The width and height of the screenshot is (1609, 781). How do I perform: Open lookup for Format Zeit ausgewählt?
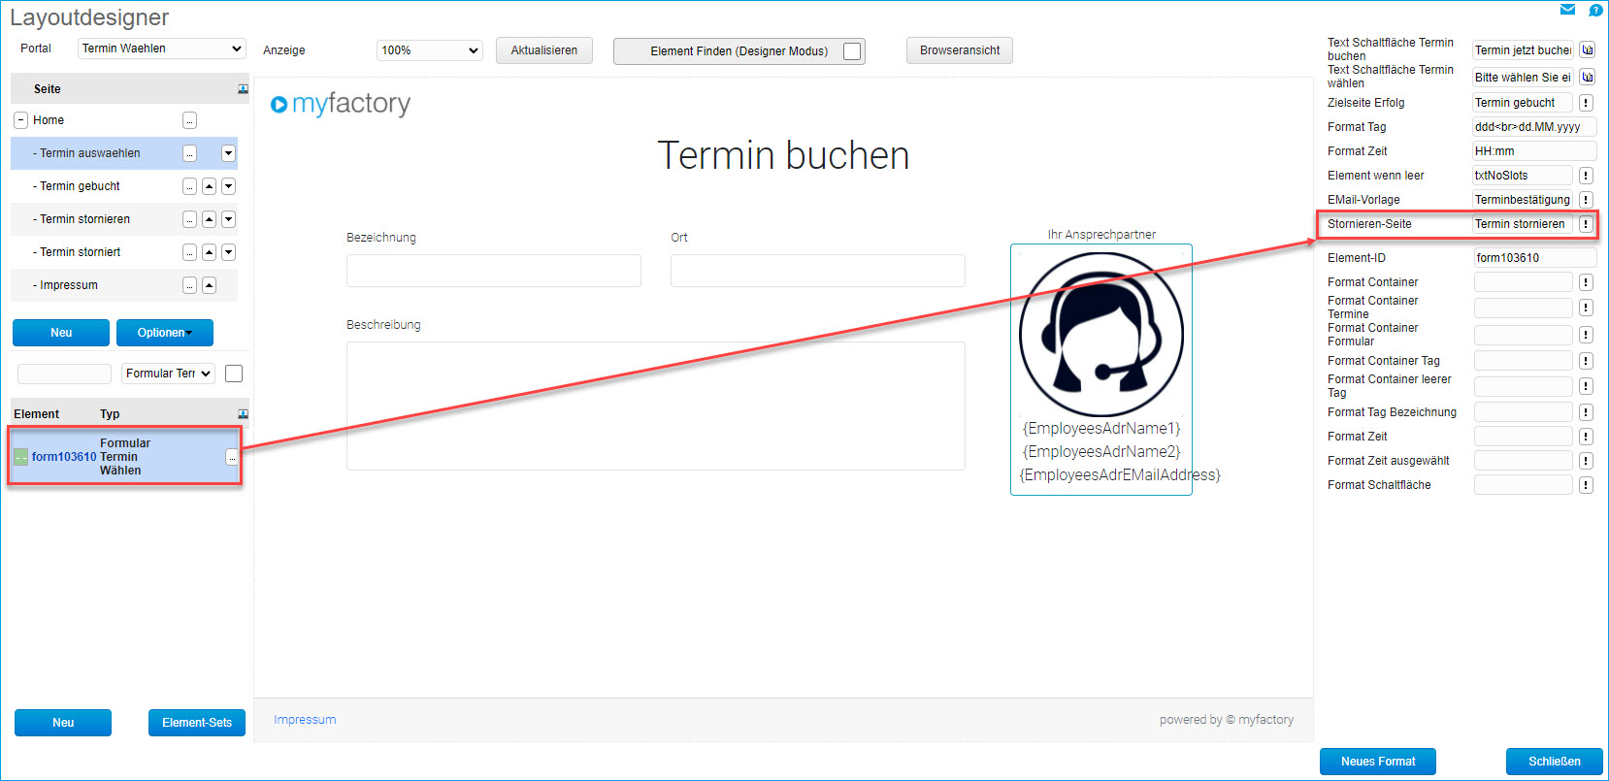1586,461
